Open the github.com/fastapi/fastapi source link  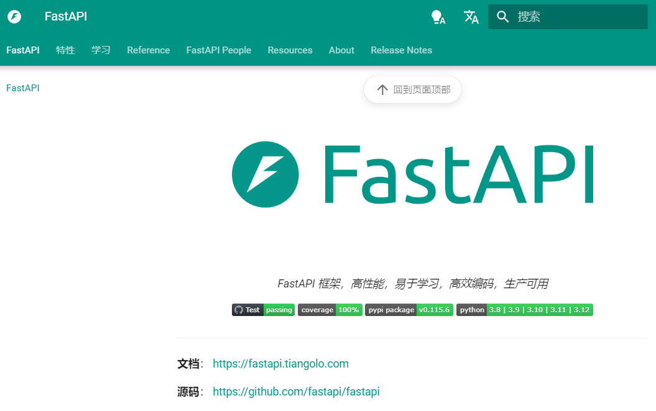click(296, 392)
